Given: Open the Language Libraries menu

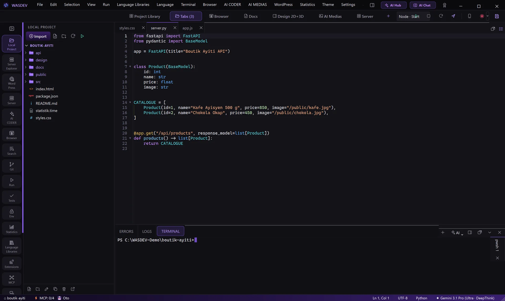Looking at the screenshot, I should 133,4.
